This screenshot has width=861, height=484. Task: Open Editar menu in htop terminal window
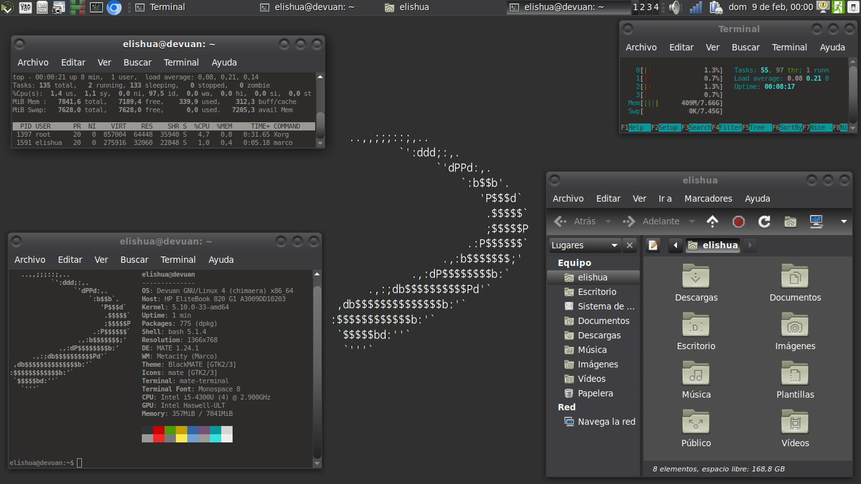point(681,47)
